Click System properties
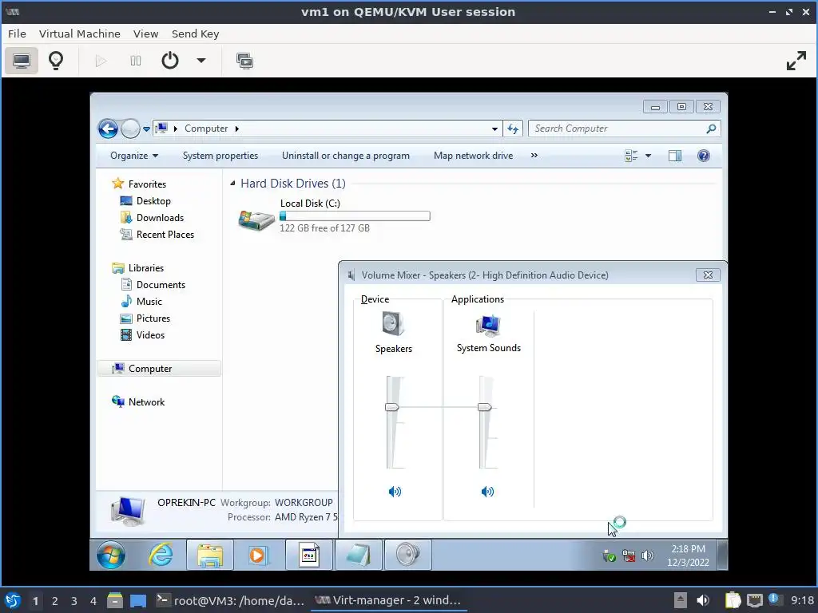This screenshot has width=818, height=613. pos(220,156)
